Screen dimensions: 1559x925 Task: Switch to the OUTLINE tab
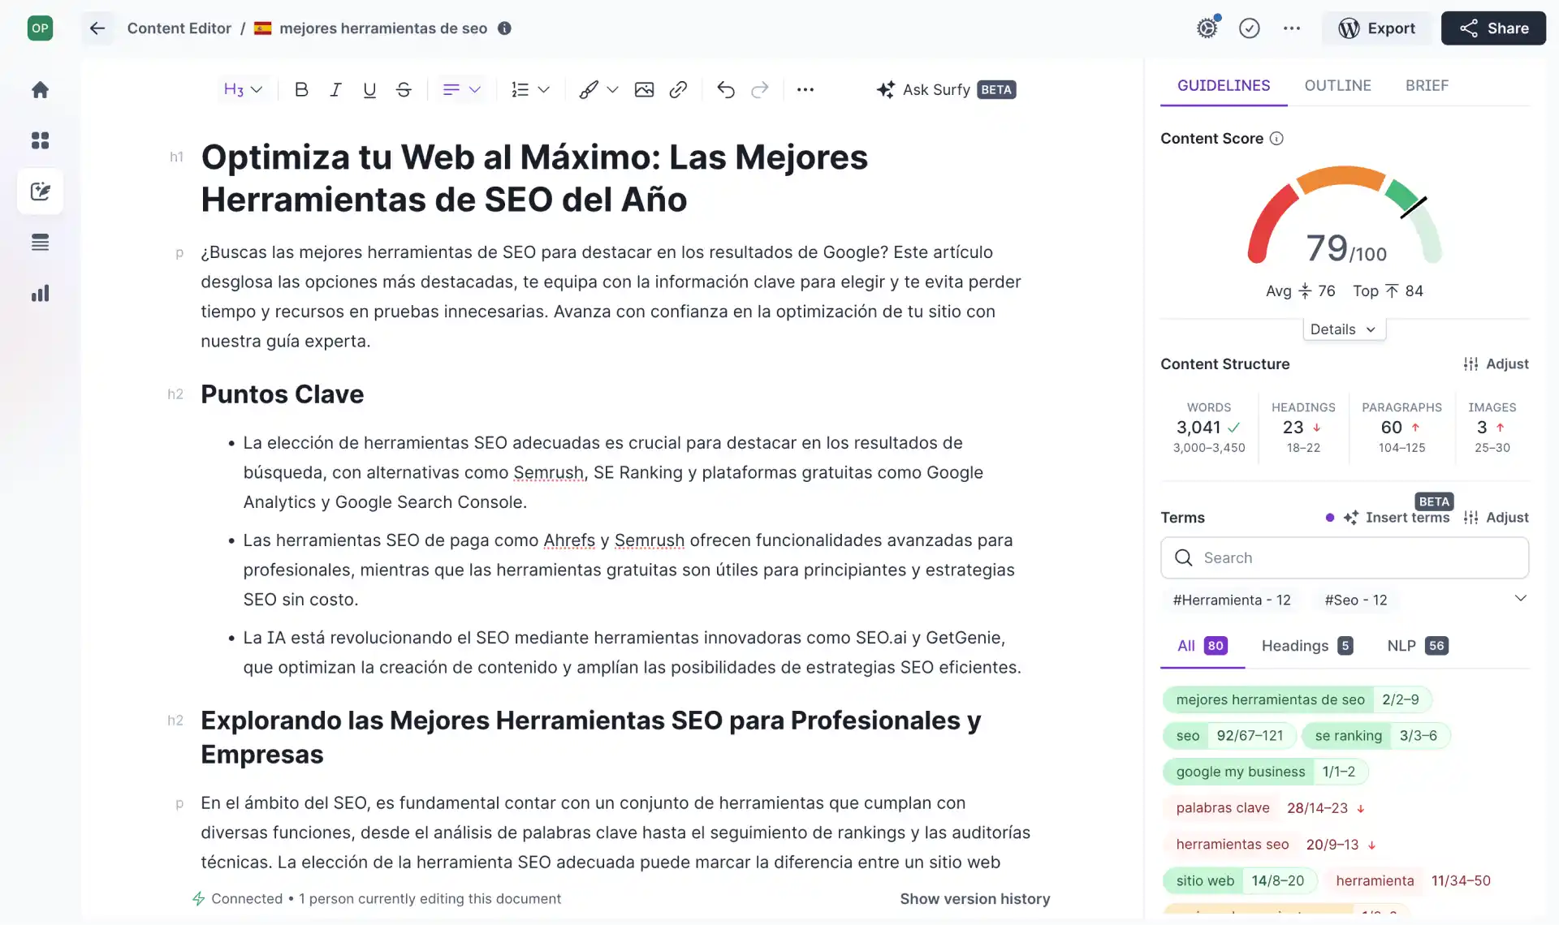click(1337, 85)
